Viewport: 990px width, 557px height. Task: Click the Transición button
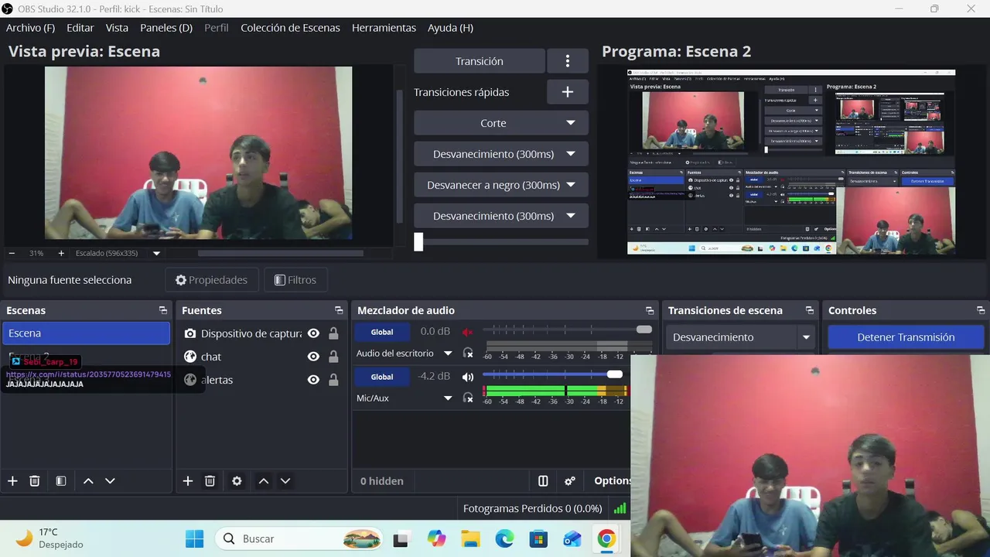(x=480, y=61)
